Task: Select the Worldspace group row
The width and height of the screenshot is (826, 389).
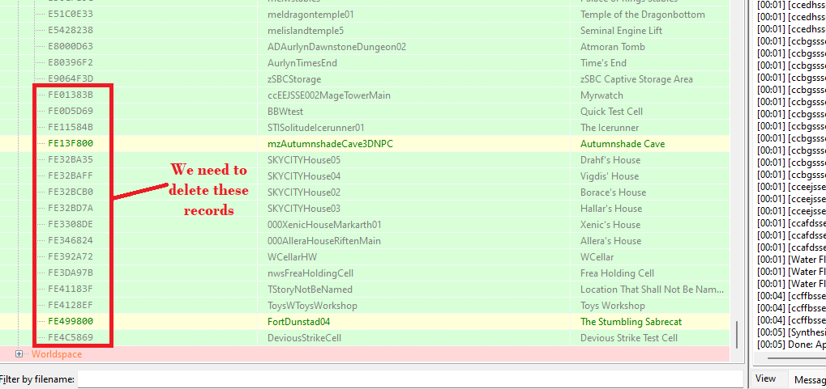Action: [365, 354]
